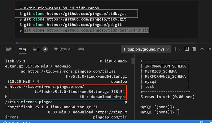
Task: Click the left terminal scrollbar thumb
Action: point(133,61)
